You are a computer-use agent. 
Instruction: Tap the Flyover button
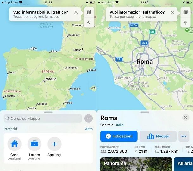[x=158, y=136]
